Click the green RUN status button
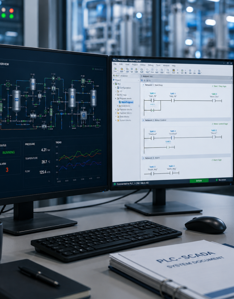 point(199,181)
